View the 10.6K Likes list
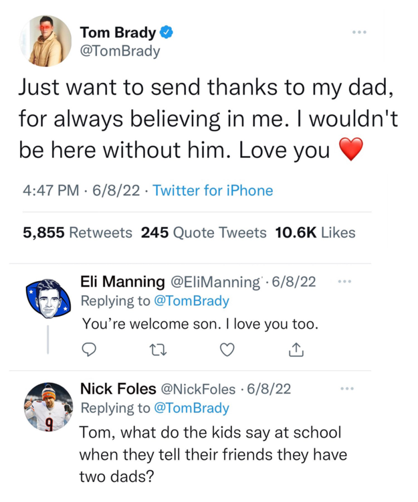 coord(315,233)
